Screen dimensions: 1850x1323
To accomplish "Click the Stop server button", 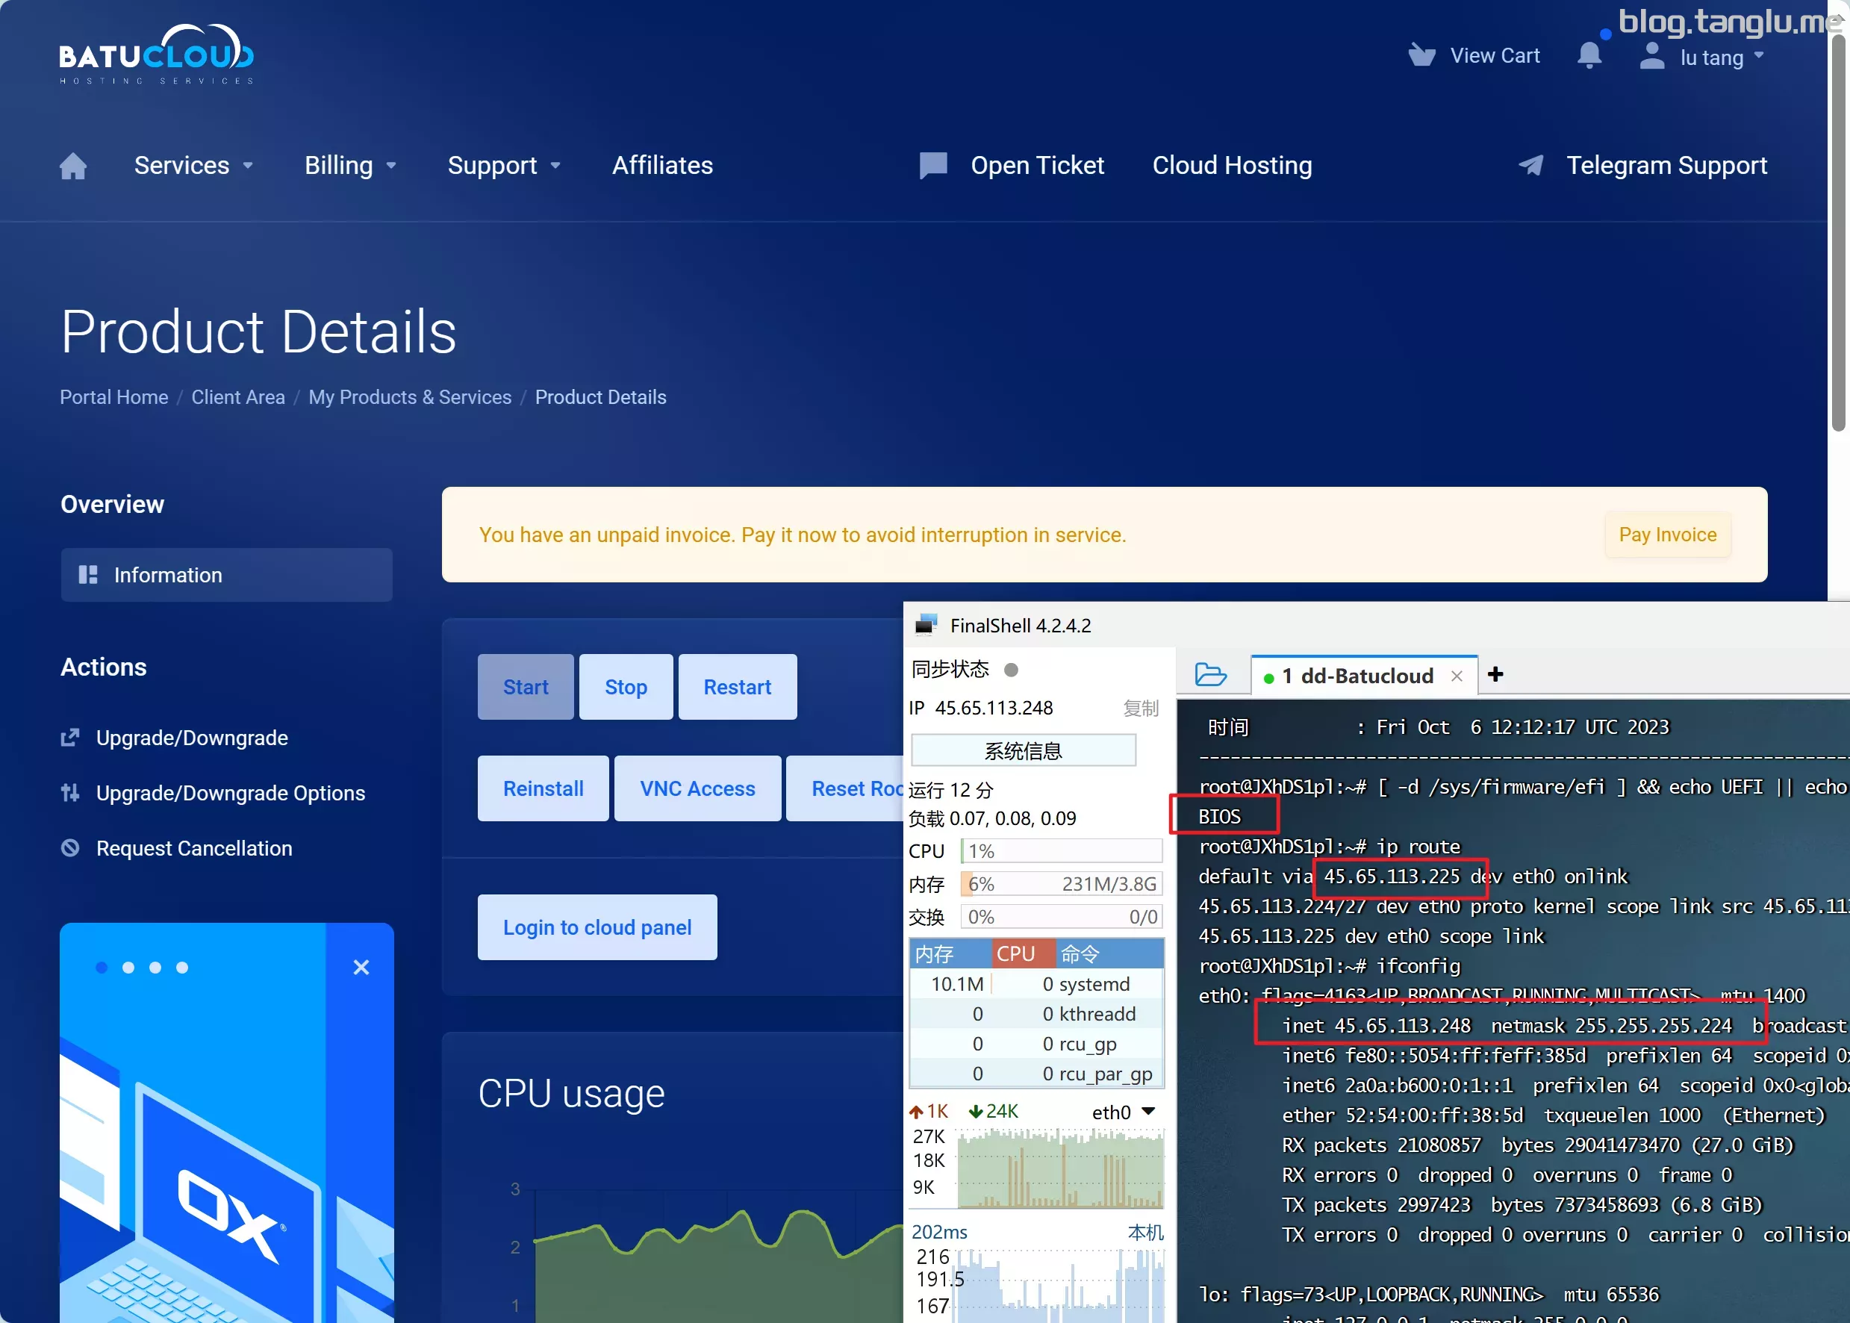I will [626, 687].
